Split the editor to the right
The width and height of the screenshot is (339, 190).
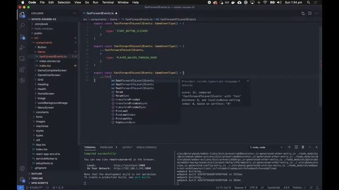pyautogui.click(x=310, y=13)
